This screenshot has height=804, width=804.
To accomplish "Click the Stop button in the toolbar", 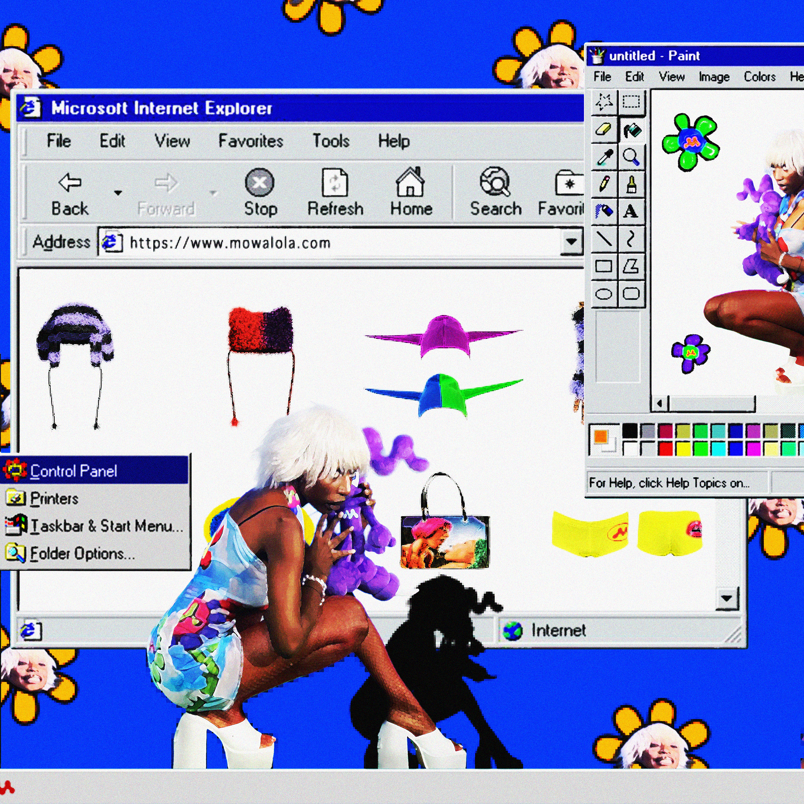I will pos(260,192).
